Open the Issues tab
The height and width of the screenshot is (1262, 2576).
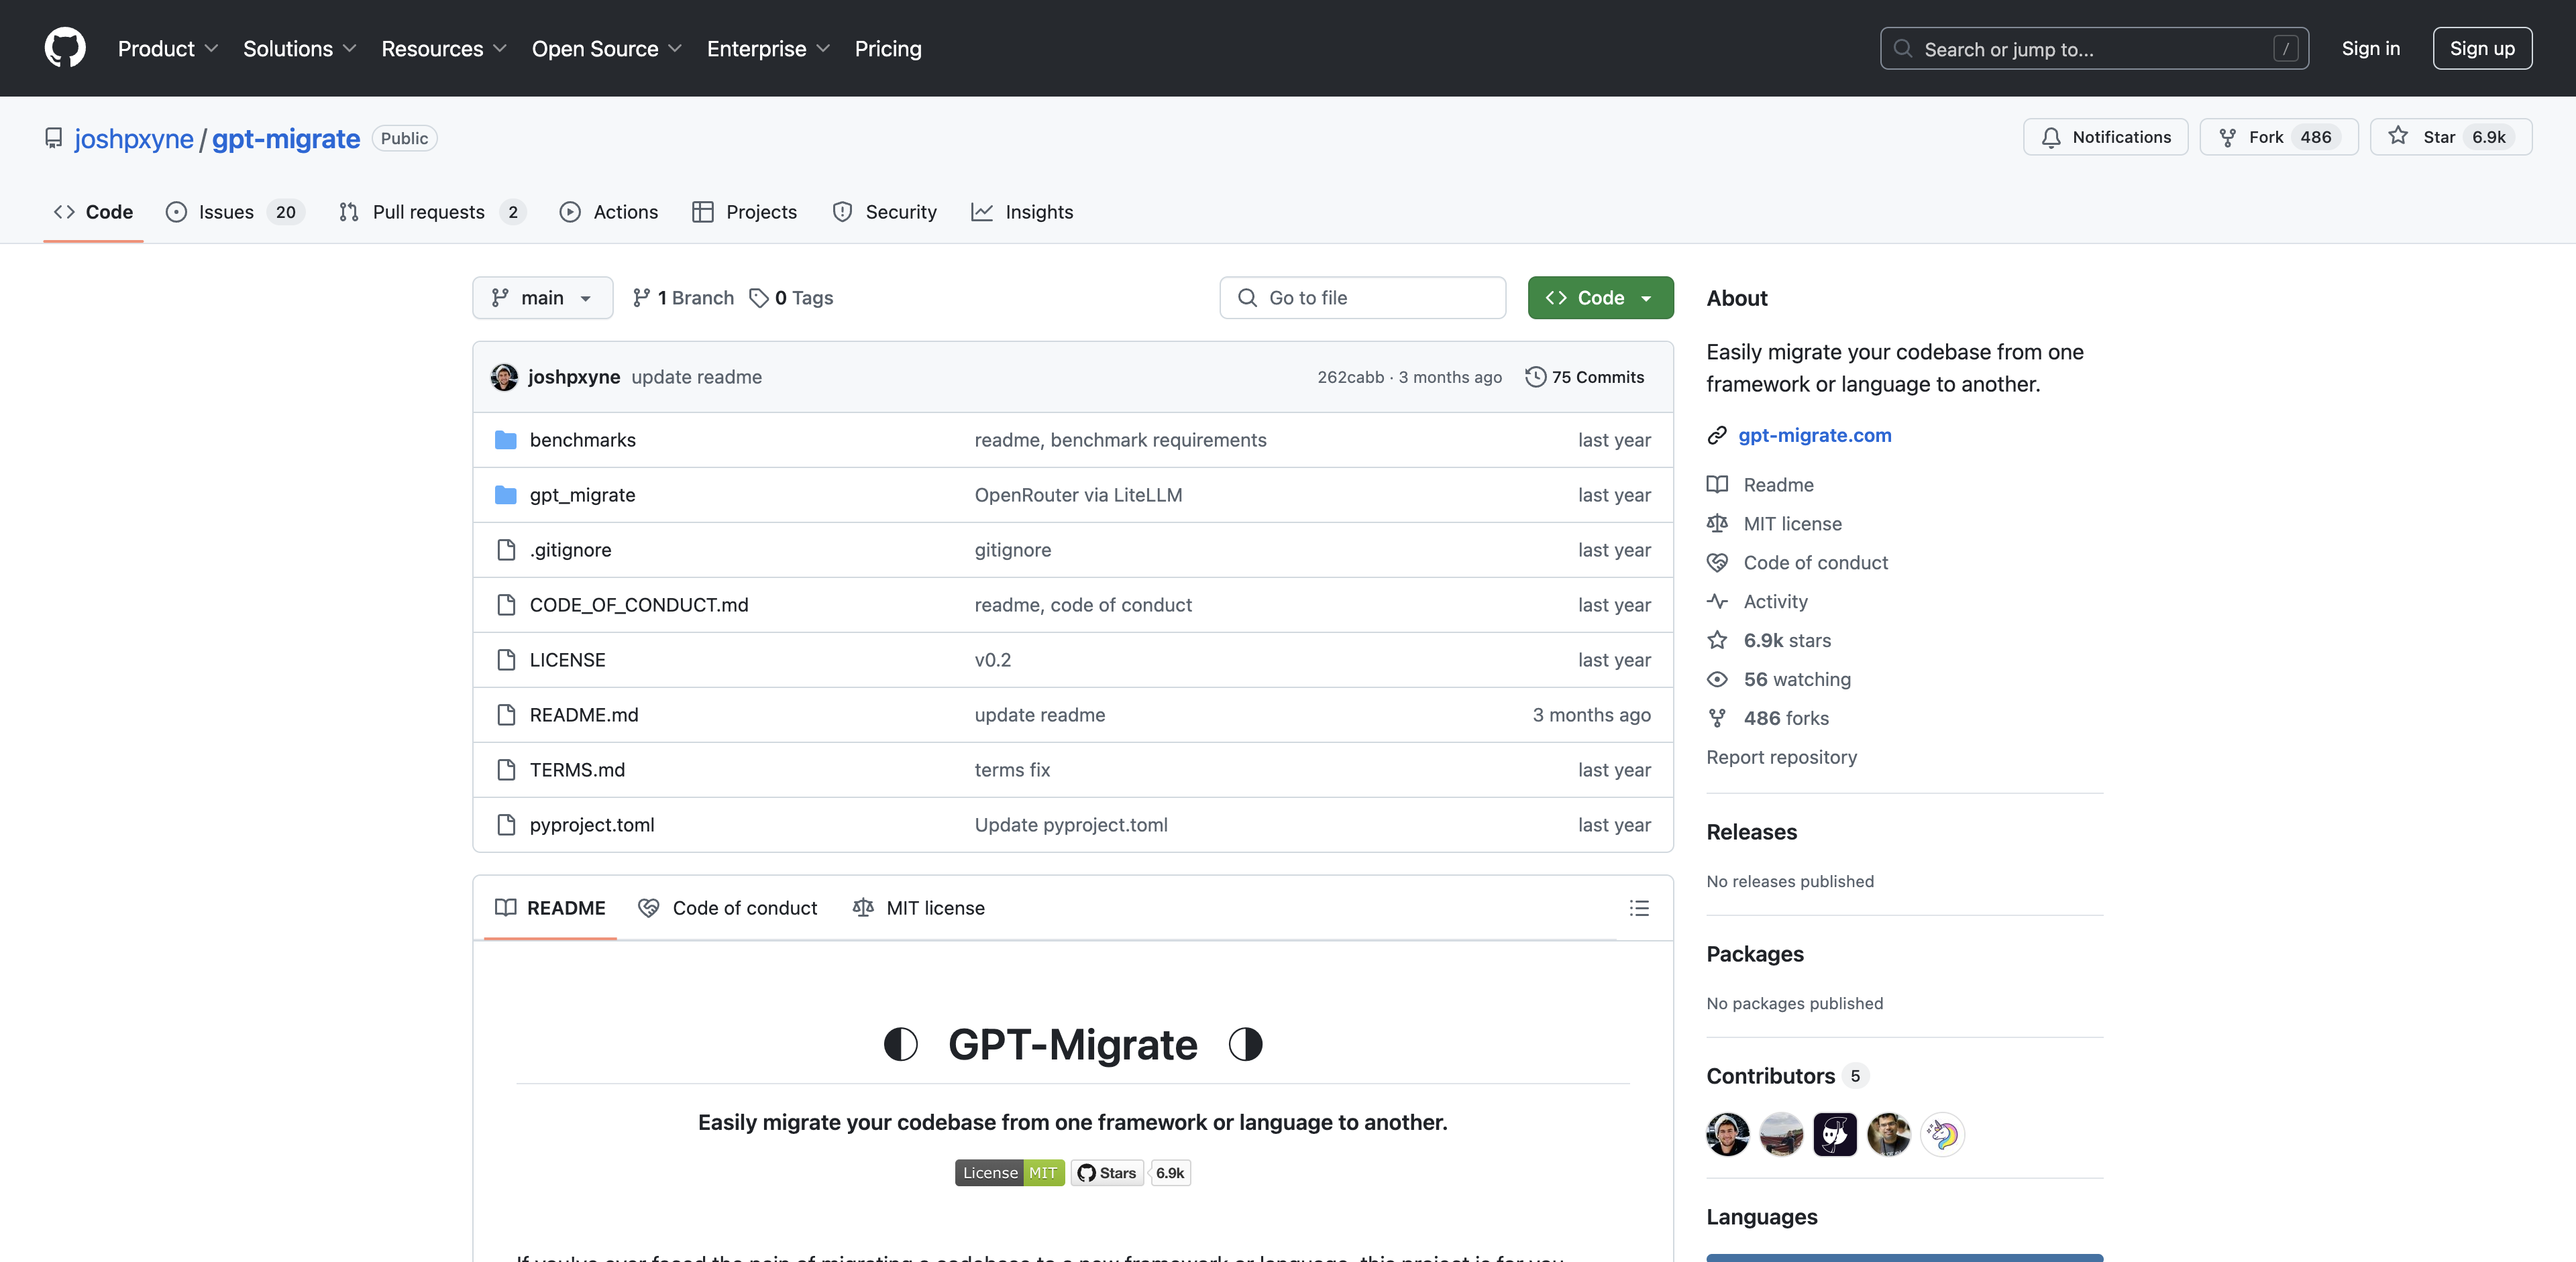(x=235, y=212)
